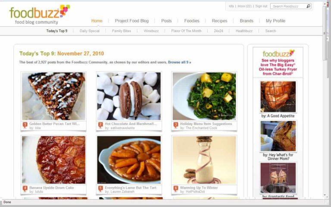Focus the Search Foodbuzz input field
The width and height of the screenshot is (331, 207).
pos(288,6)
